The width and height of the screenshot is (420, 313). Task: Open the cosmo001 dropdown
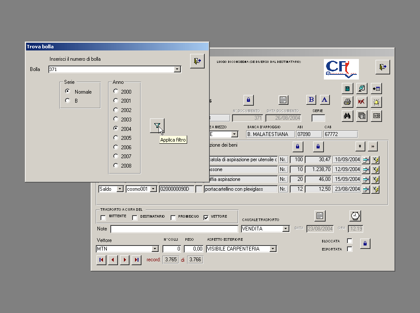pos(153,189)
